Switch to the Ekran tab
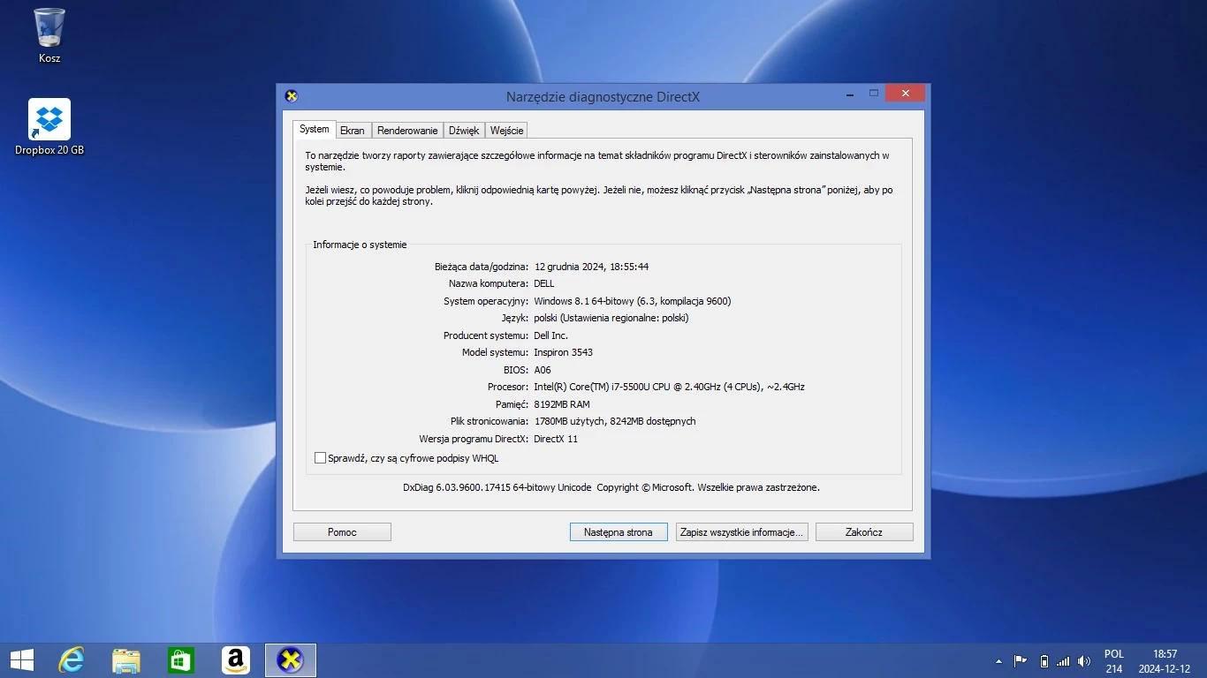Screen dimensions: 1207x678 pos(353,131)
